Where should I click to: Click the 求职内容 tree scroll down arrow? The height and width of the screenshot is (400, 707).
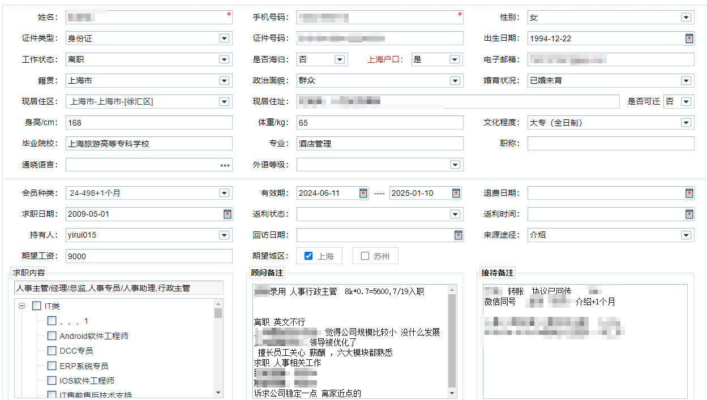[x=218, y=393]
